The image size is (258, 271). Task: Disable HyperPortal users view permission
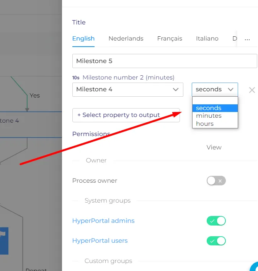[216, 241]
